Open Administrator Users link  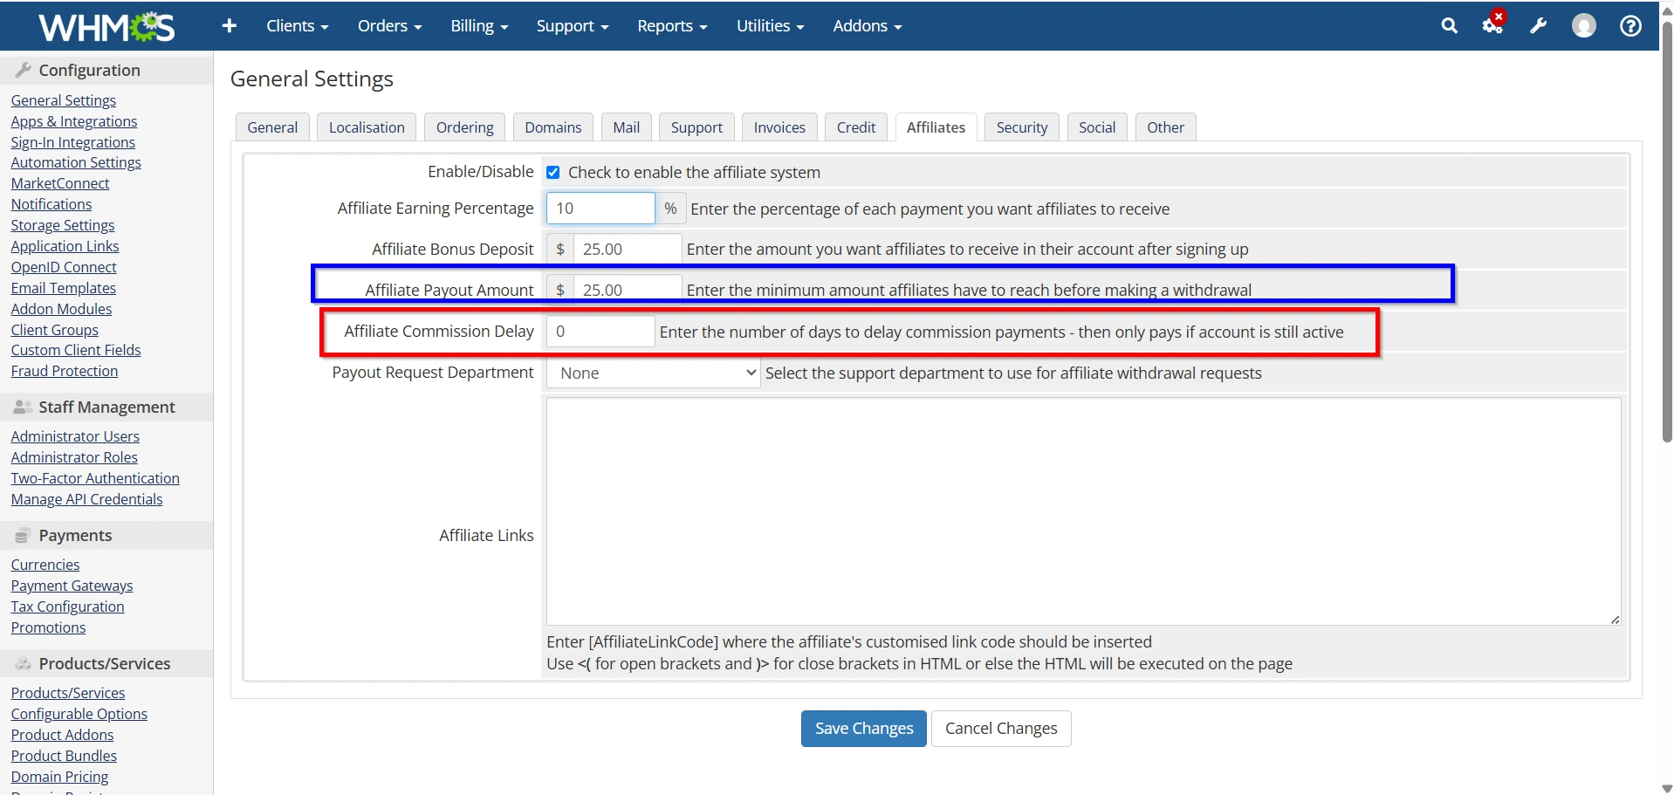point(75,436)
